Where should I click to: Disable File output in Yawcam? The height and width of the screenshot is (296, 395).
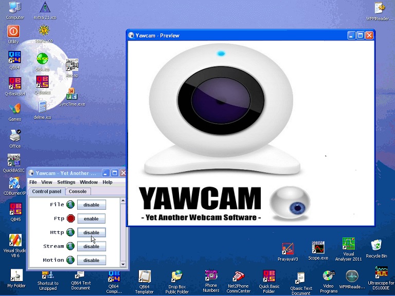tap(91, 205)
